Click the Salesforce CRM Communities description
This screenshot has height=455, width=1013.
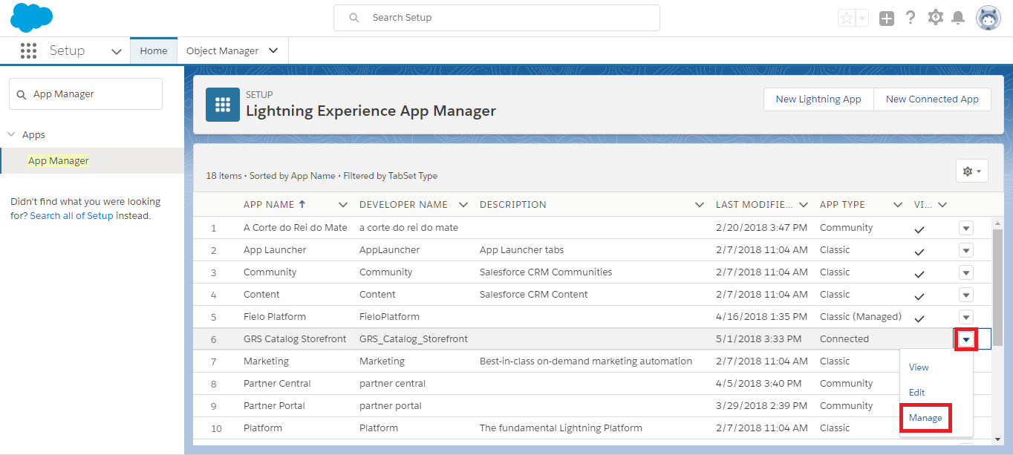(546, 272)
